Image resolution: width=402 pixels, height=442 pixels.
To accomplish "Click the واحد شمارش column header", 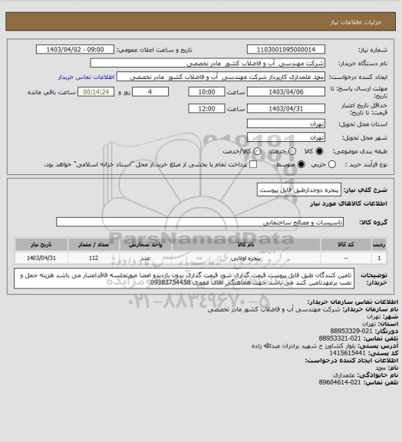I will pyautogui.click(x=146, y=244).
